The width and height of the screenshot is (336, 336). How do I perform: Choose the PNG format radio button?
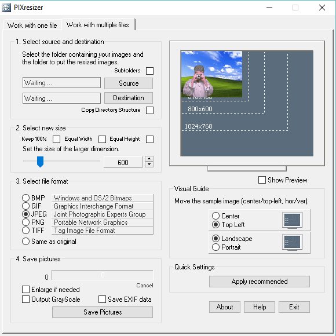tap(25, 222)
